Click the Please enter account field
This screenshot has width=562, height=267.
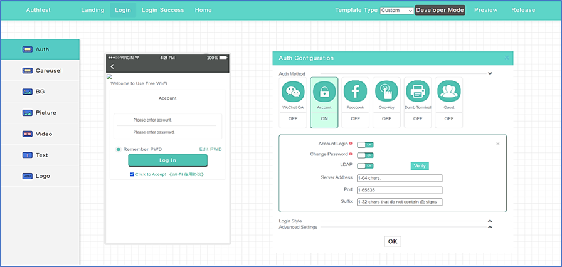[x=167, y=120]
